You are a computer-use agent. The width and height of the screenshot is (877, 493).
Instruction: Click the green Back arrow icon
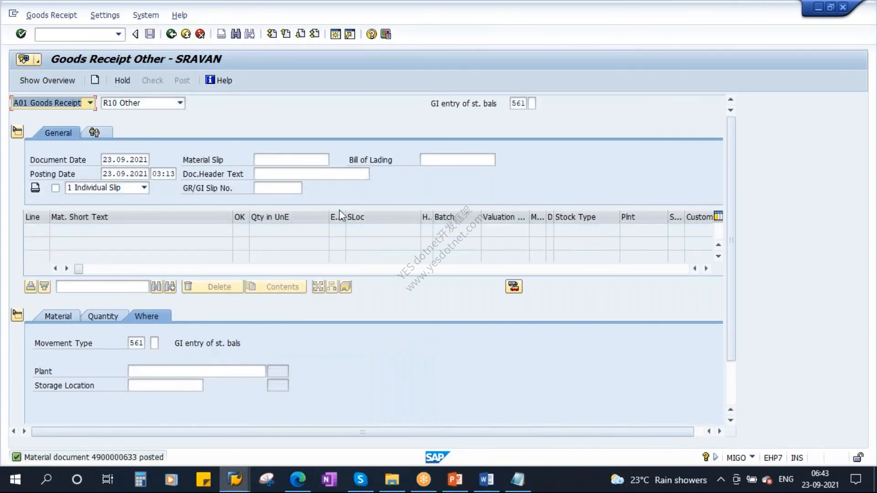[x=171, y=34]
